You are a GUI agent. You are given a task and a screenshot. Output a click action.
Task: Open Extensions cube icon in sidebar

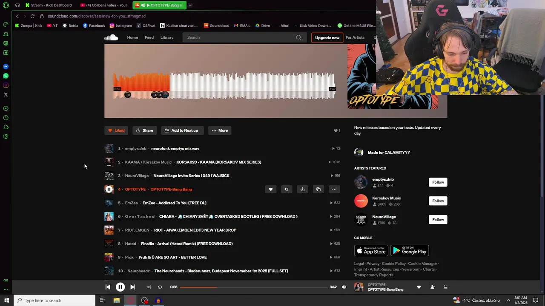click(6, 127)
